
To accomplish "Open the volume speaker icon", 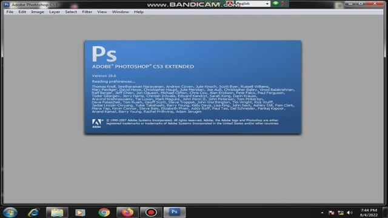I will pyautogui.click(x=350, y=213).
